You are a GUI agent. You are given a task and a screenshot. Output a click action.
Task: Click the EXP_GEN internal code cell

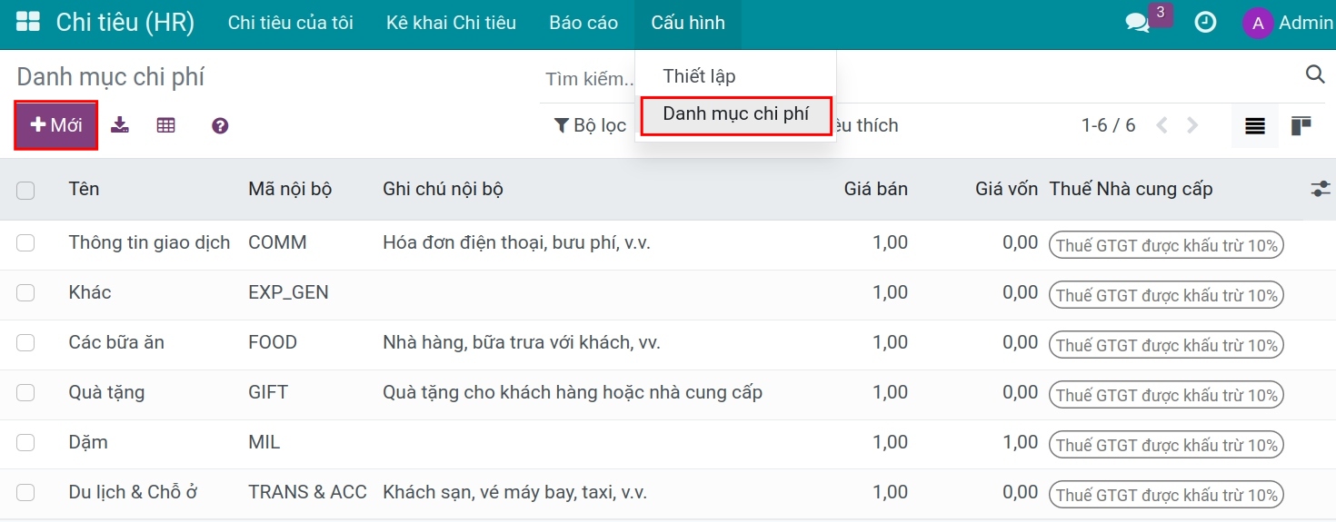pos(288,292)
